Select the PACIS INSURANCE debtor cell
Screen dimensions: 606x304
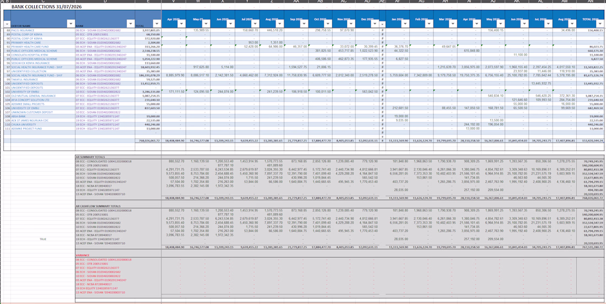coord(43,30)
